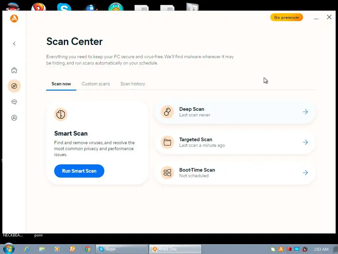Open the Windows Start orb
Viewport: 338px width, 254px height.
click(9, 249)
